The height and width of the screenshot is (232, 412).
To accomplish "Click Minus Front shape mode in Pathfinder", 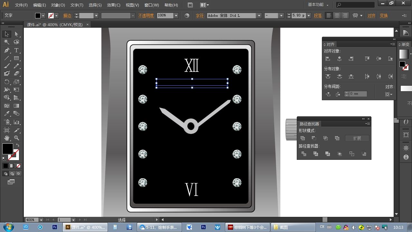I will coord(314,138).
